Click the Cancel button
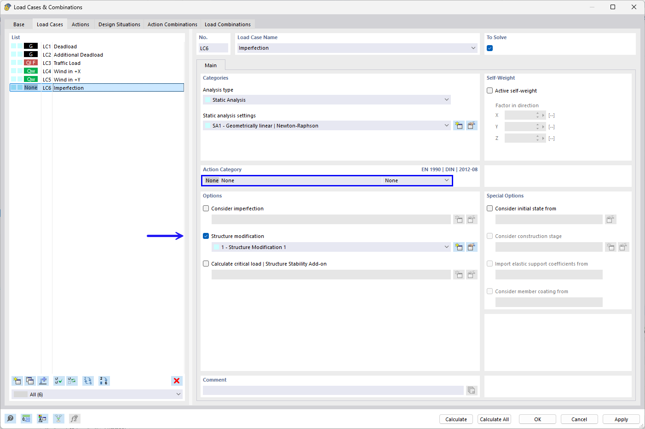The height and width of the screenshot is (429, 645). pyautogui.click(x=579, y=419)
